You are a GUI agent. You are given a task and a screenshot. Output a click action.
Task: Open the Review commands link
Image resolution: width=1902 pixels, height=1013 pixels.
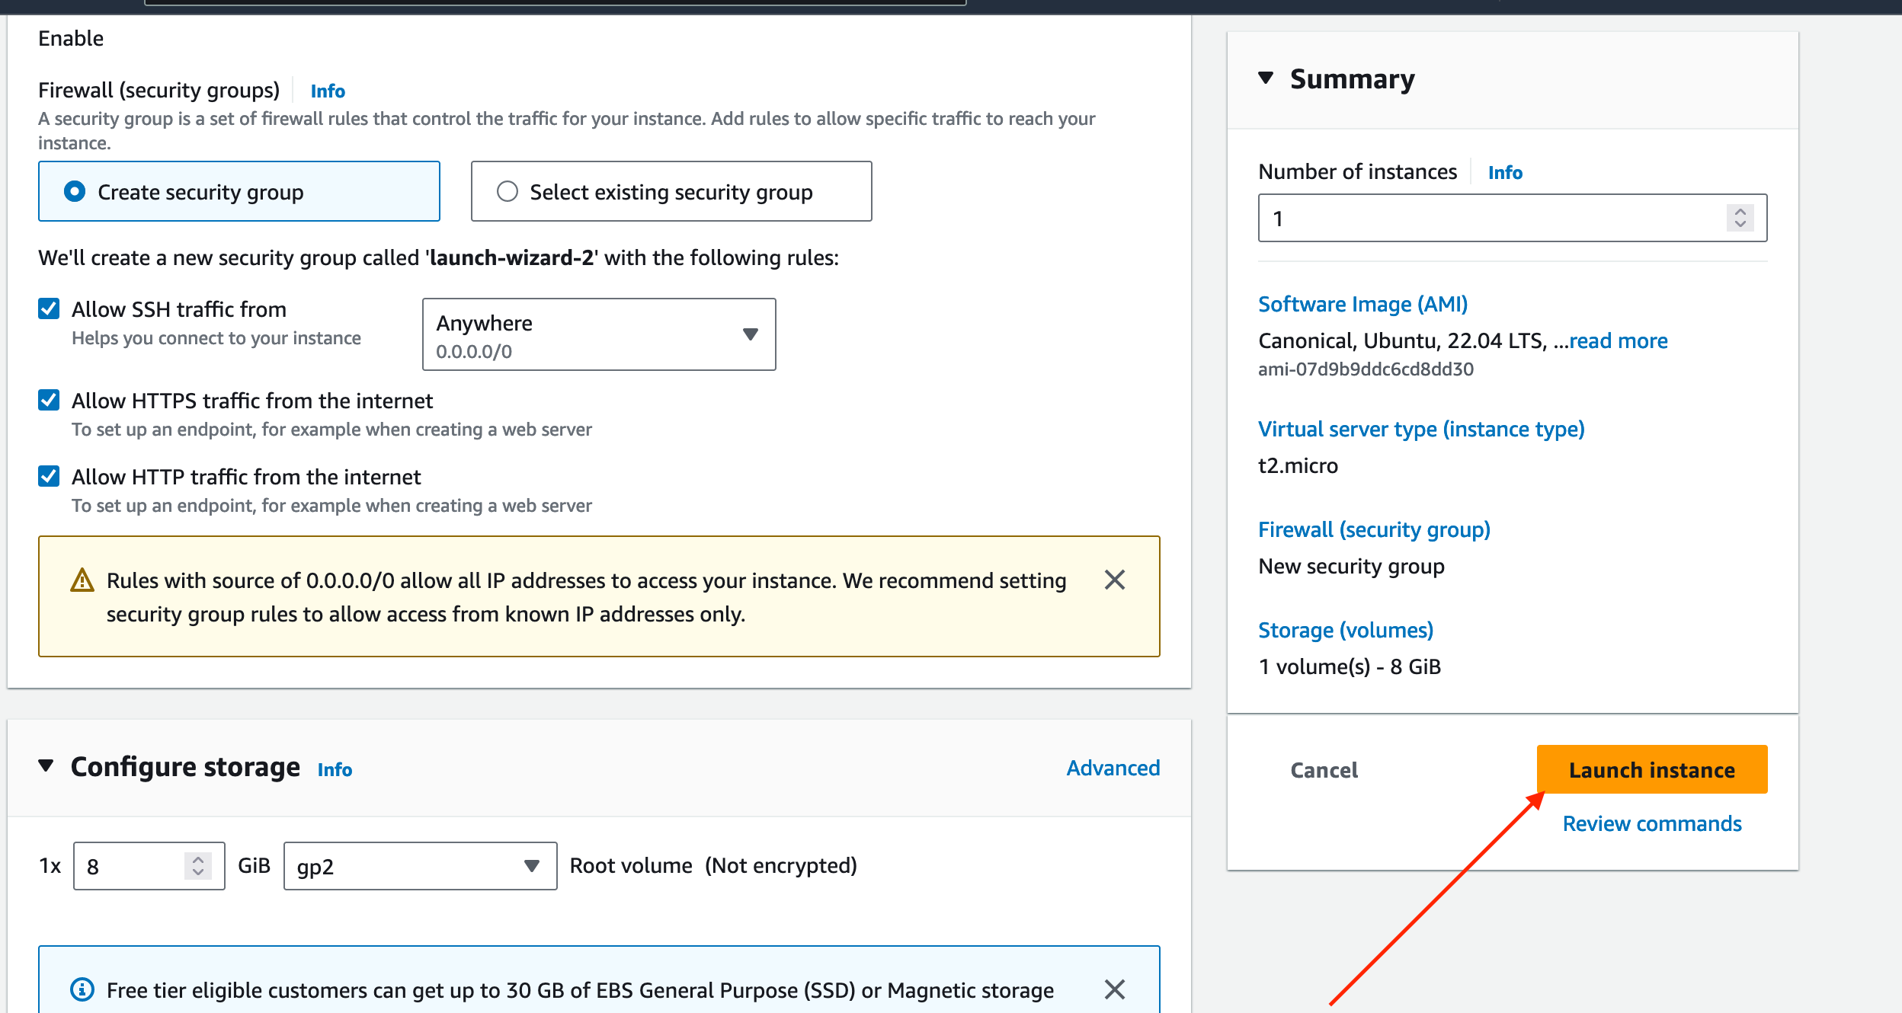(x=1651, y=824)
